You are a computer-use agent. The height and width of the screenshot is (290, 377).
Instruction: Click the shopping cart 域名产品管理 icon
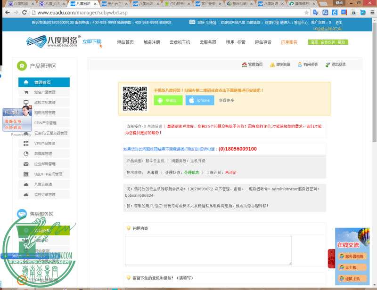pos(26,92)
